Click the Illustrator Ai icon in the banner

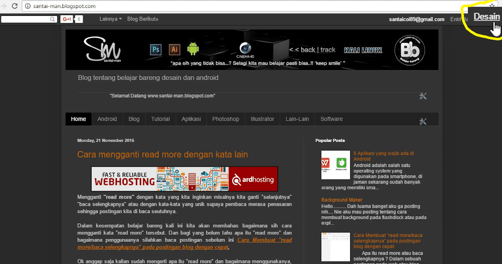[174, 49]
